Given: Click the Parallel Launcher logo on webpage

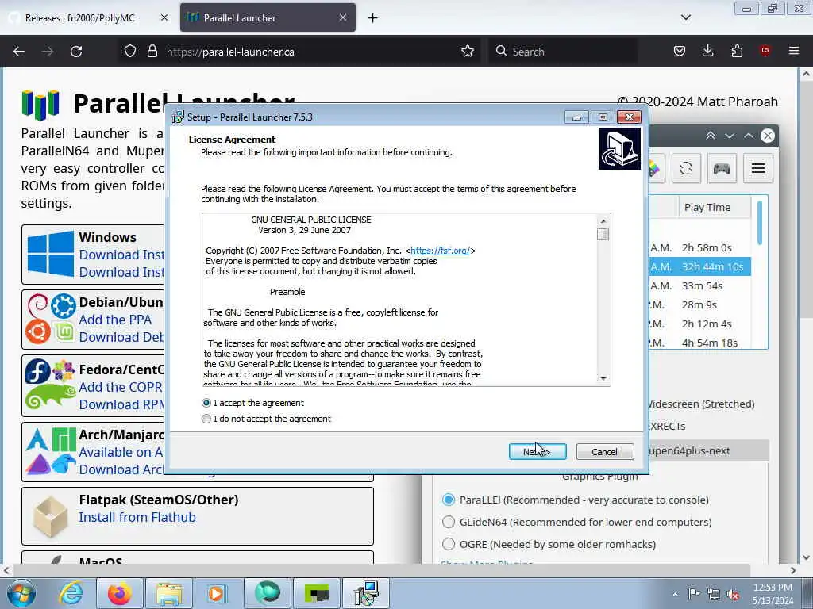Looking at the screenshot, I should [40, 104].
